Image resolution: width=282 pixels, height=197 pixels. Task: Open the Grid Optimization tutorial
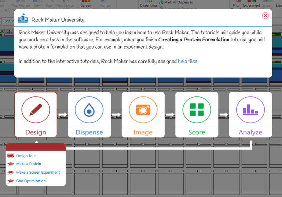[x=31, y=181]
